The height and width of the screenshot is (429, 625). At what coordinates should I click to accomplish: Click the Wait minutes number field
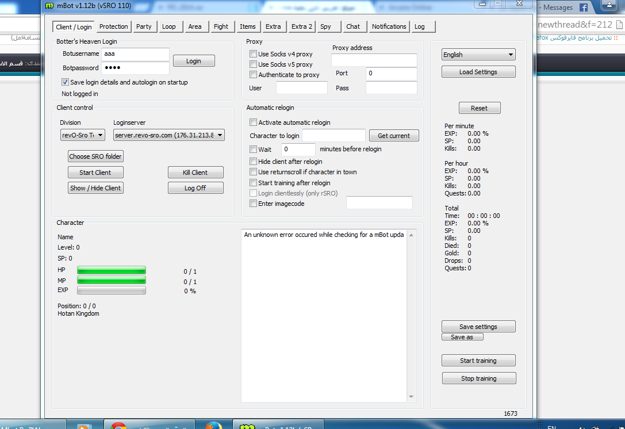point(298,149)
